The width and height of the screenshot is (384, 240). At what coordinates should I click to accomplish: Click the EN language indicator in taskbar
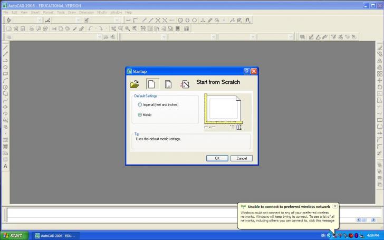coord(323,236)
